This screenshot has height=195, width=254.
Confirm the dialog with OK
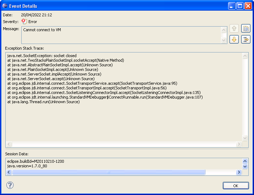(x=236, y=186)
